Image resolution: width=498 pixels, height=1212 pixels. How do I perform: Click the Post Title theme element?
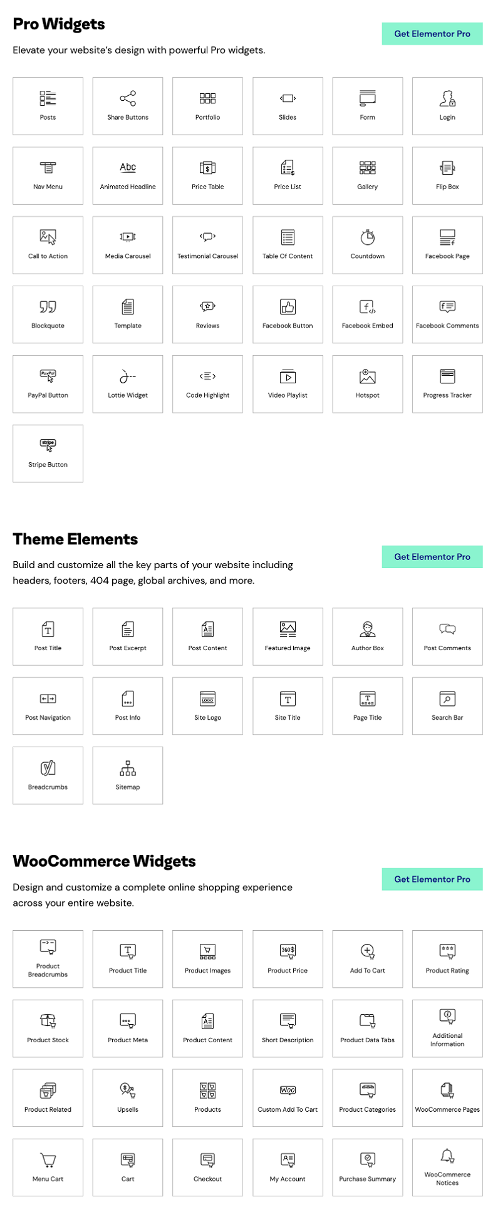[48, 636]
